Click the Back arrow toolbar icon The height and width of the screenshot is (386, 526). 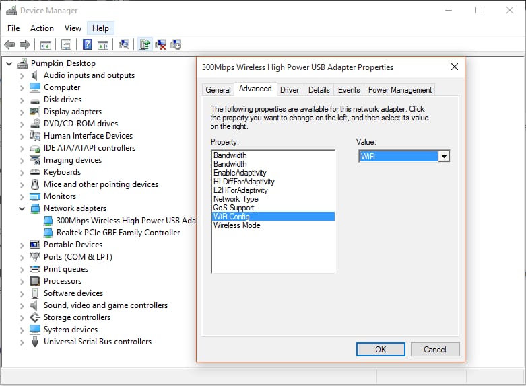9,44
